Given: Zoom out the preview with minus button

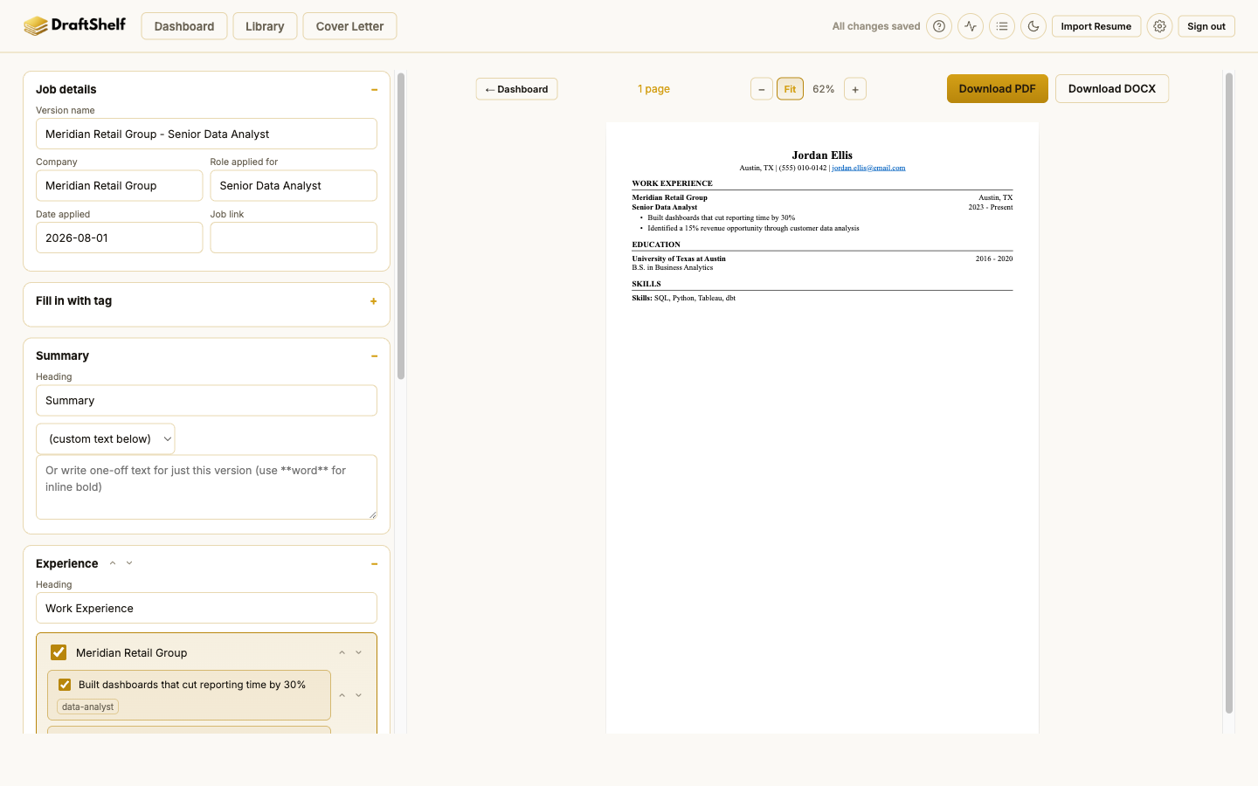Looking at the screenshot, I should pos(762,89).
